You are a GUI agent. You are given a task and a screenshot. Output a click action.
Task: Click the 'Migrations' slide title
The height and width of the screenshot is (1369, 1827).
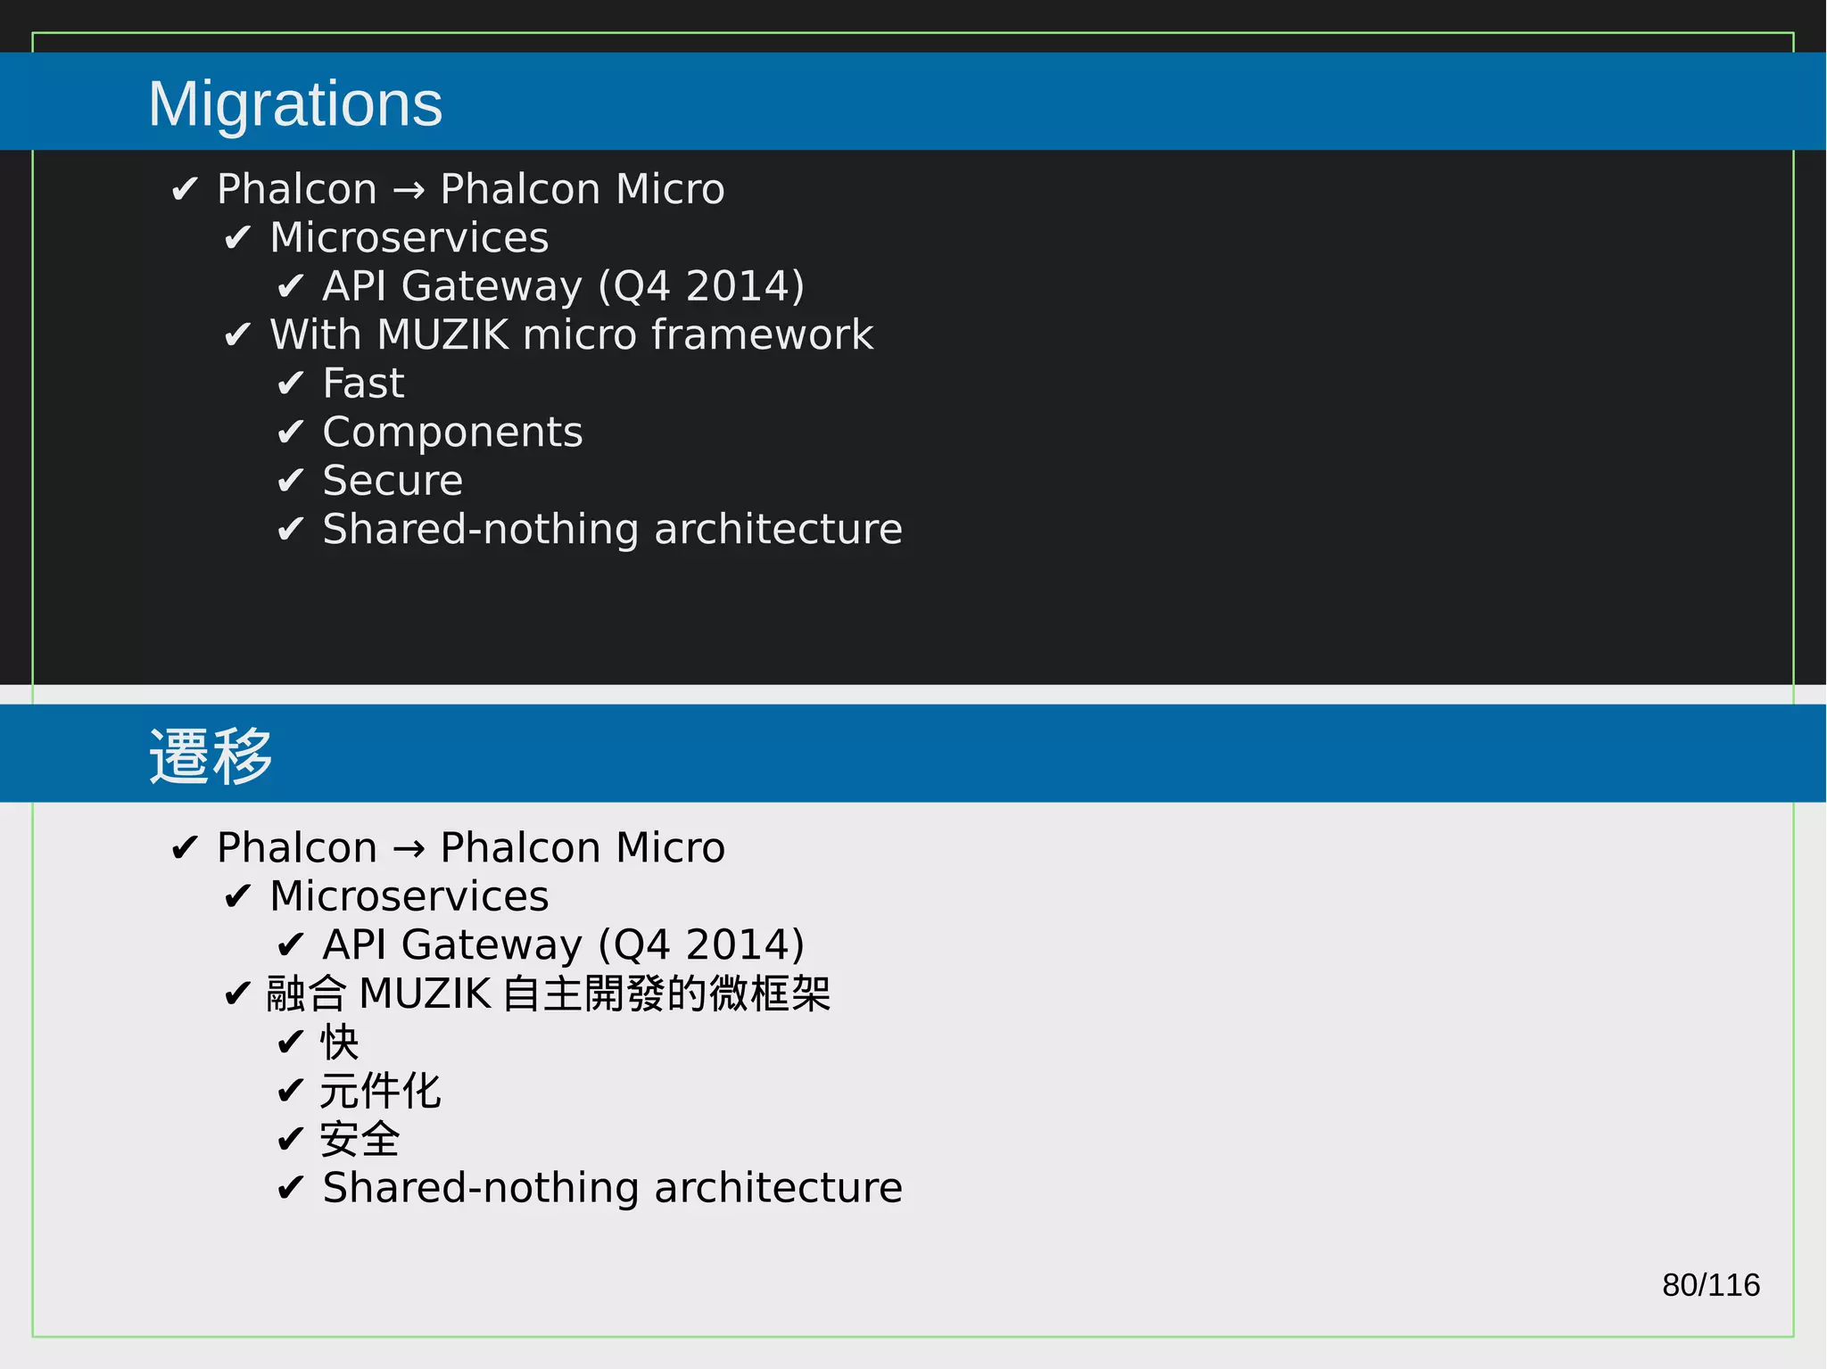click(x=295, y=105)
